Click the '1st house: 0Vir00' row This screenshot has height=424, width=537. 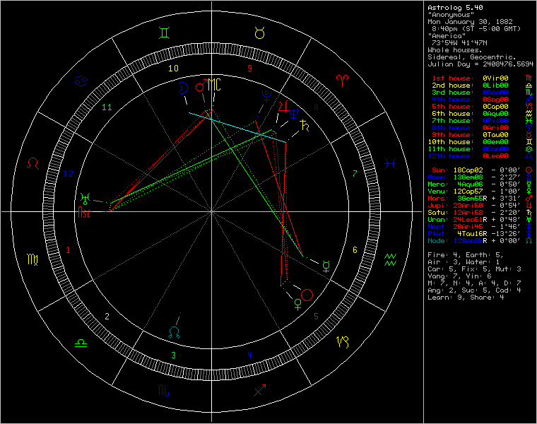[x=481, y=78]
